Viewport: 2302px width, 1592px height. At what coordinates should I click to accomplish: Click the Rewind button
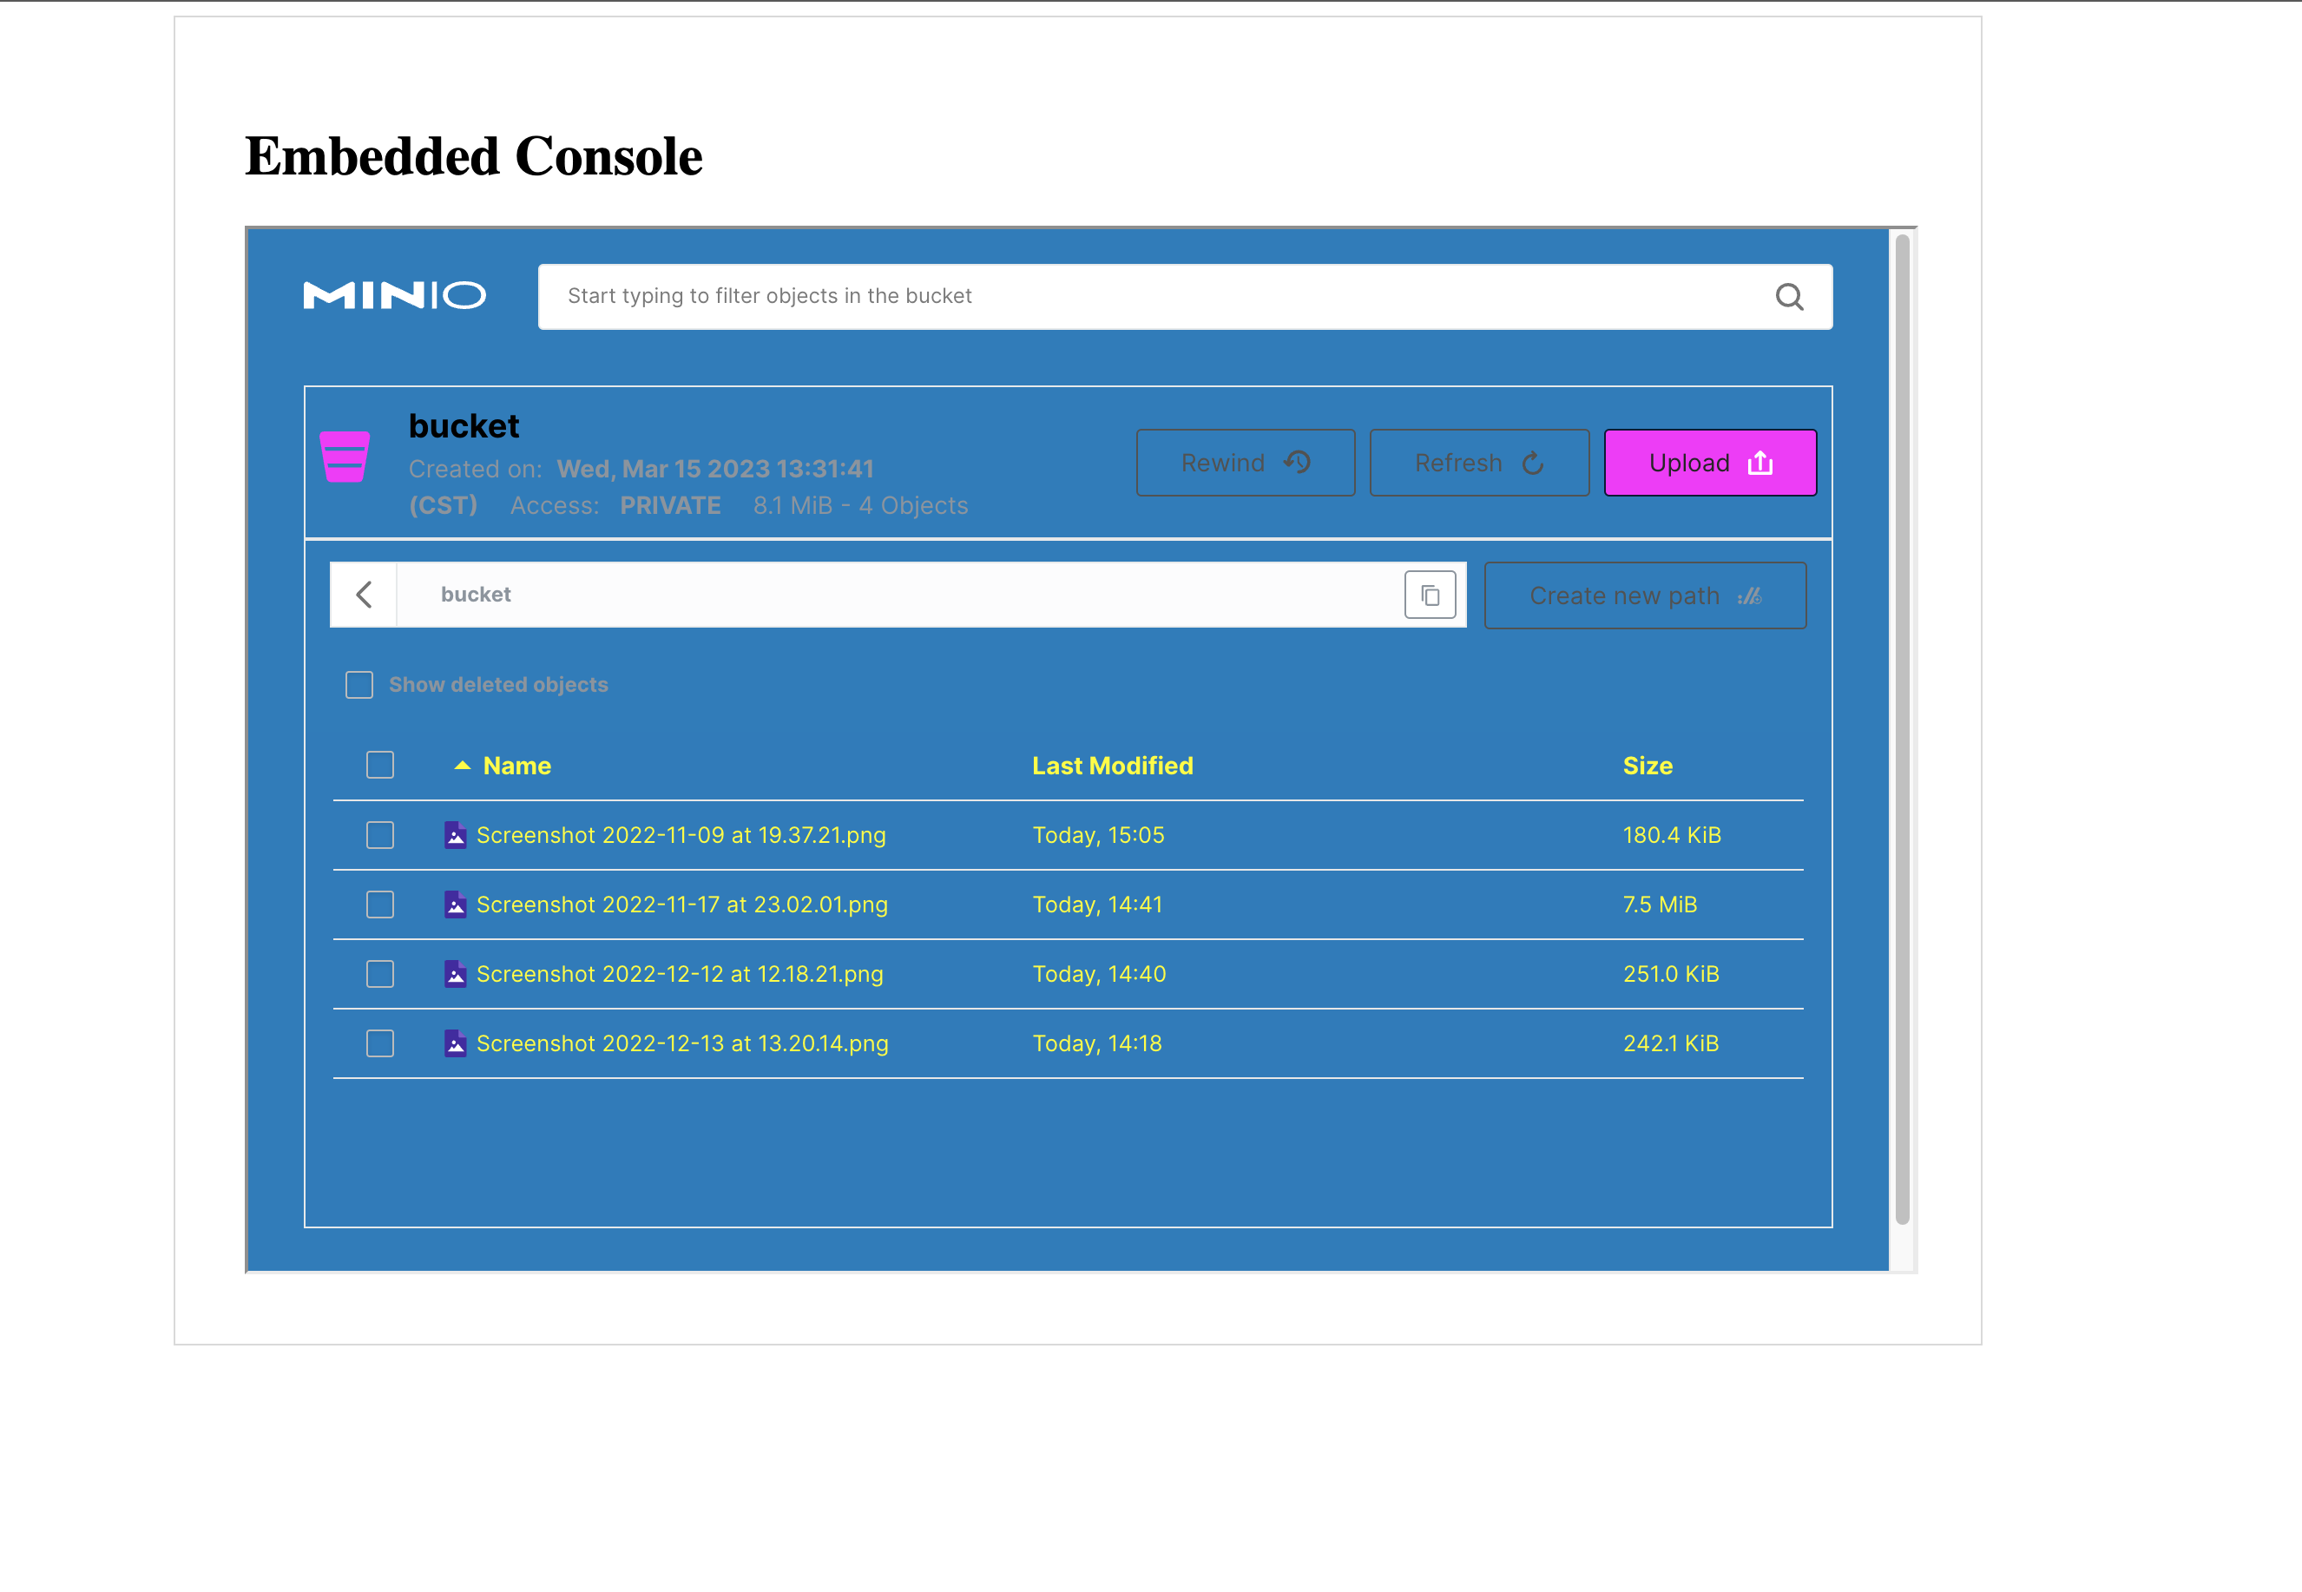click(x=1246, y=463)
